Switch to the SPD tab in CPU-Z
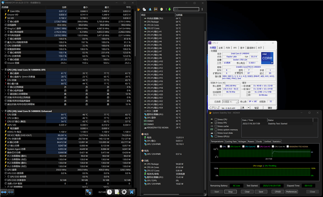The image size is (323, 197). pos(235,48)
